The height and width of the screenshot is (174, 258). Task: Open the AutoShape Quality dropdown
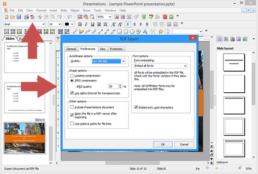click(x=123, y=61)
